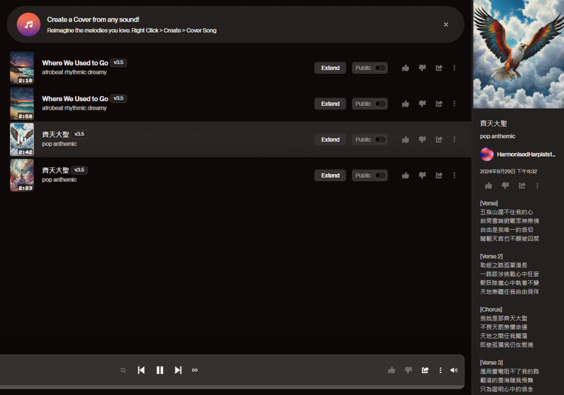
Task: Mute the player volume speaker icon
Action: tap(454, 370)
